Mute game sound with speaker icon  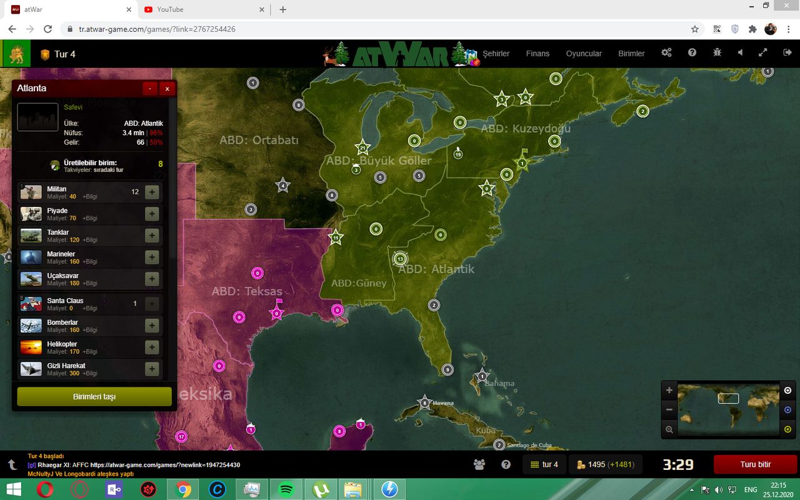point(740,53)
